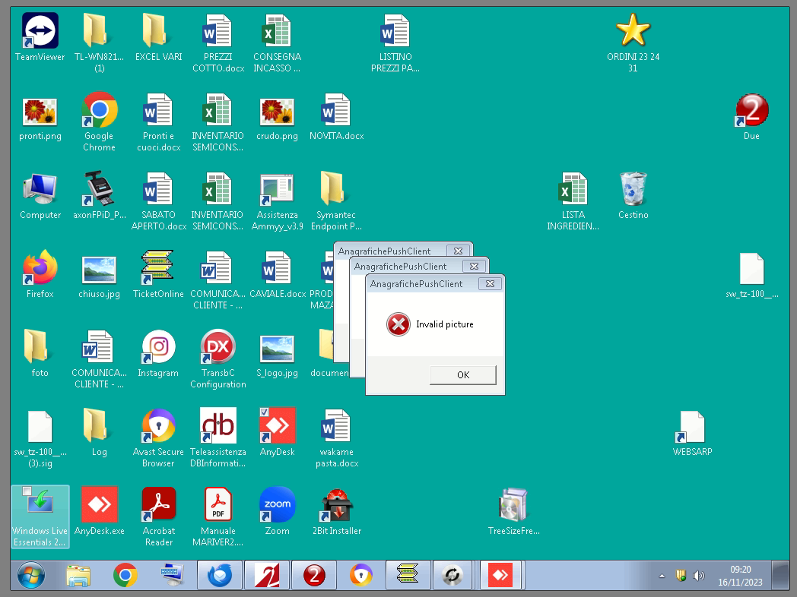Select the LISTINO PREZZI PA... Word file
The width and height of the screenshot is (797, 597).
click(x=395, y=43)
